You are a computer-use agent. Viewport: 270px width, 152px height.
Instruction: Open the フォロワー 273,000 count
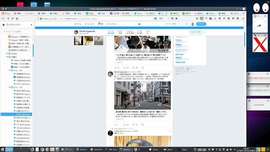(x=130, y=32)
